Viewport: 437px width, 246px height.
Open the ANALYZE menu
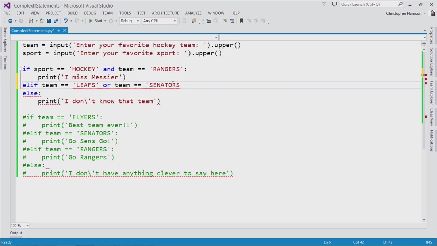tap(193, 13)
